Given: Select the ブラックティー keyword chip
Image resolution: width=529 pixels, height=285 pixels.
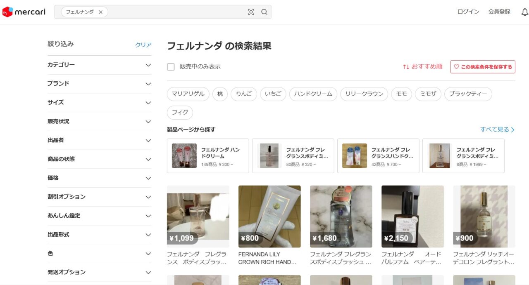Looking at the screenshot, I should tap(468, 94).
